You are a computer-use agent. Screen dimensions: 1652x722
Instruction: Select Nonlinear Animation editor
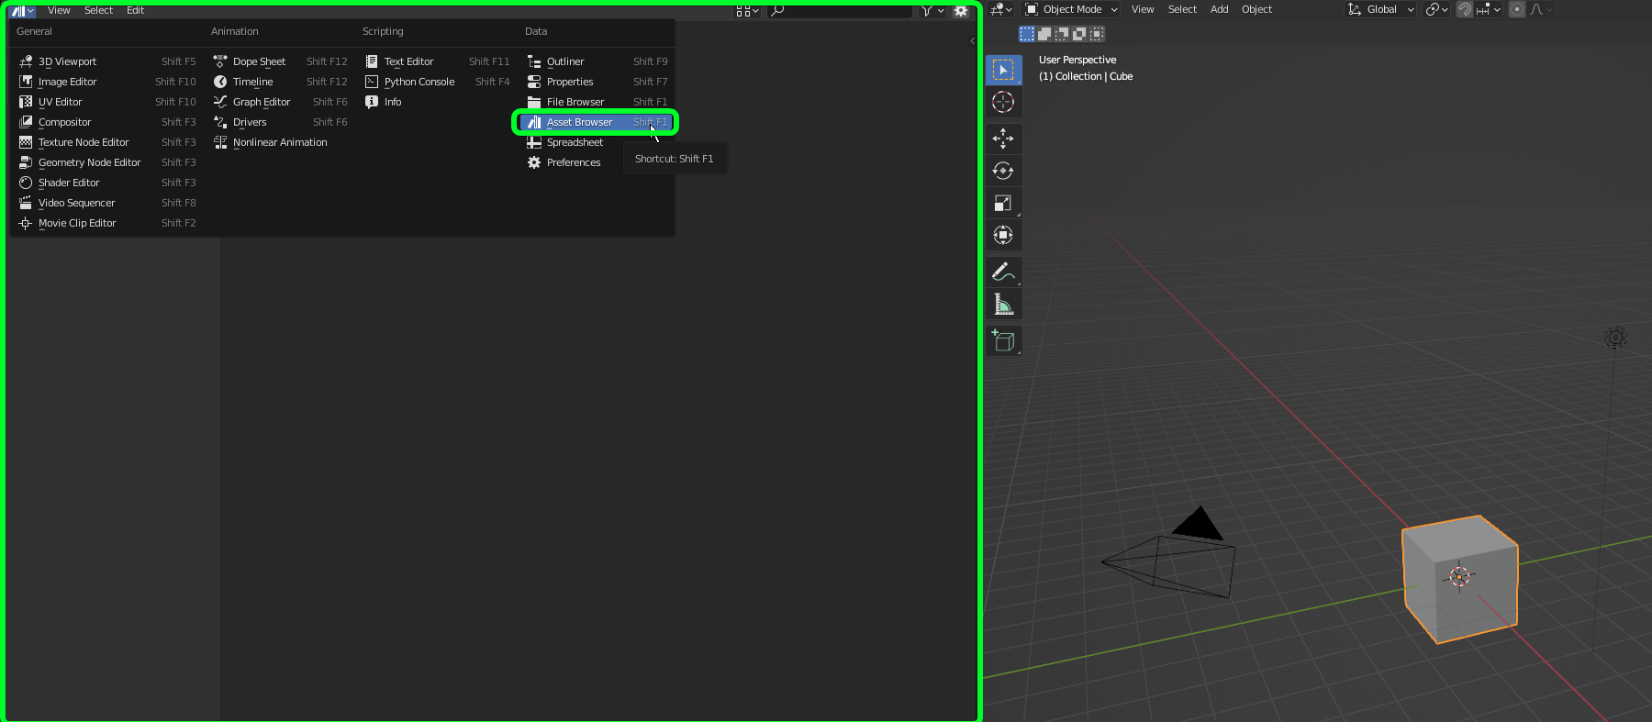tap(280, 142)
